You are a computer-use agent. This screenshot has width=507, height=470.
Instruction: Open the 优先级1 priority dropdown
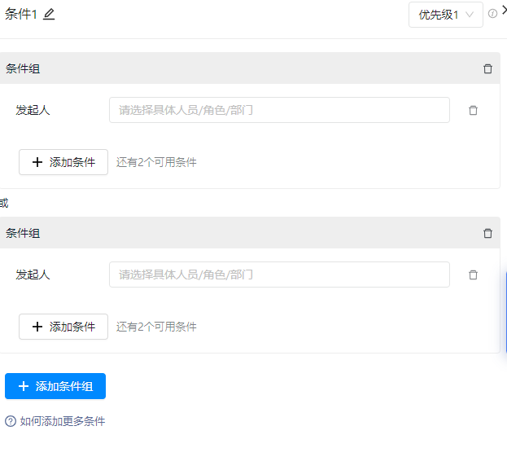446,15
